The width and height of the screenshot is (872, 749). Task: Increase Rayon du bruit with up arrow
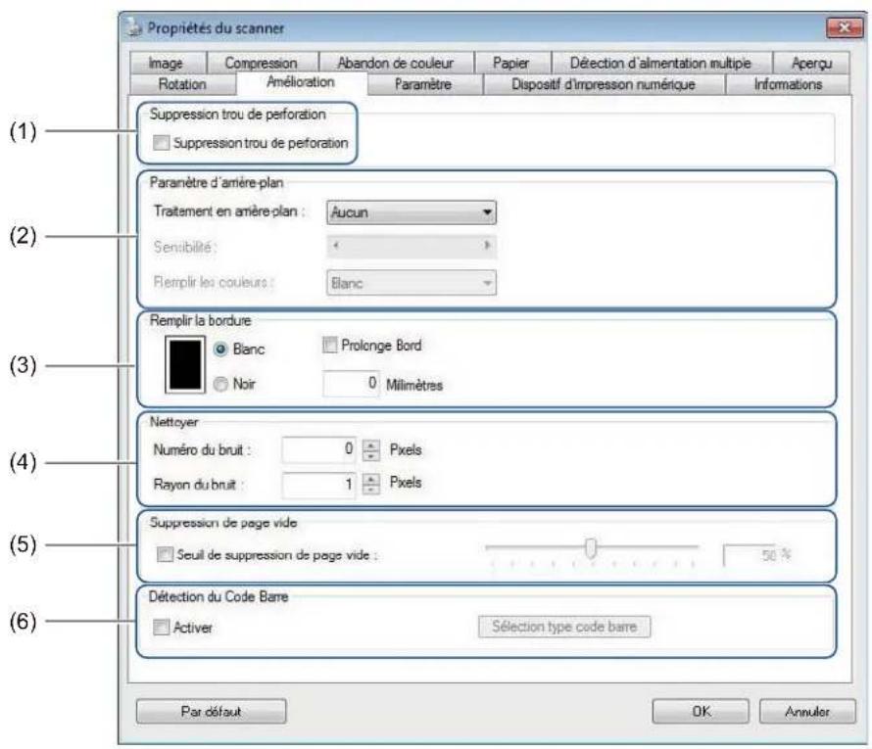click(x=371, y=479)
